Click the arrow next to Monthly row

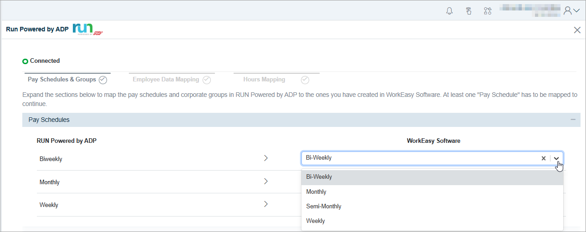pos(266,182)
